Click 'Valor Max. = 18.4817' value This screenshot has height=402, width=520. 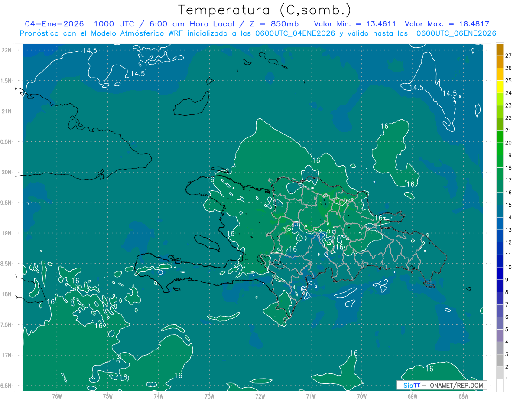coord(447,24)
